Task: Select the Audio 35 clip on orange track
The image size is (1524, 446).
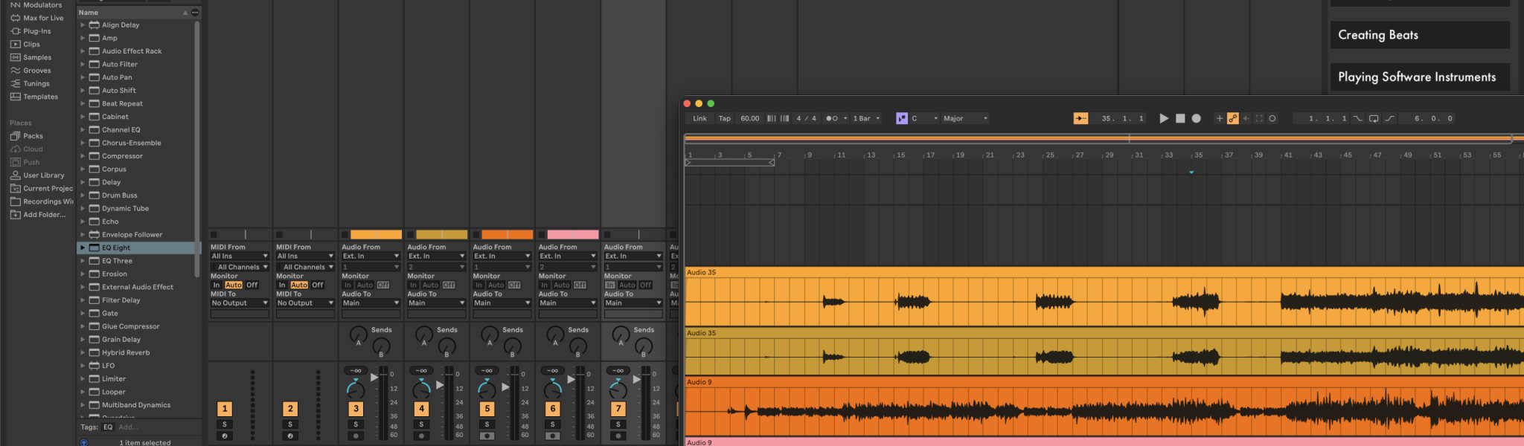Action: 1104,297
